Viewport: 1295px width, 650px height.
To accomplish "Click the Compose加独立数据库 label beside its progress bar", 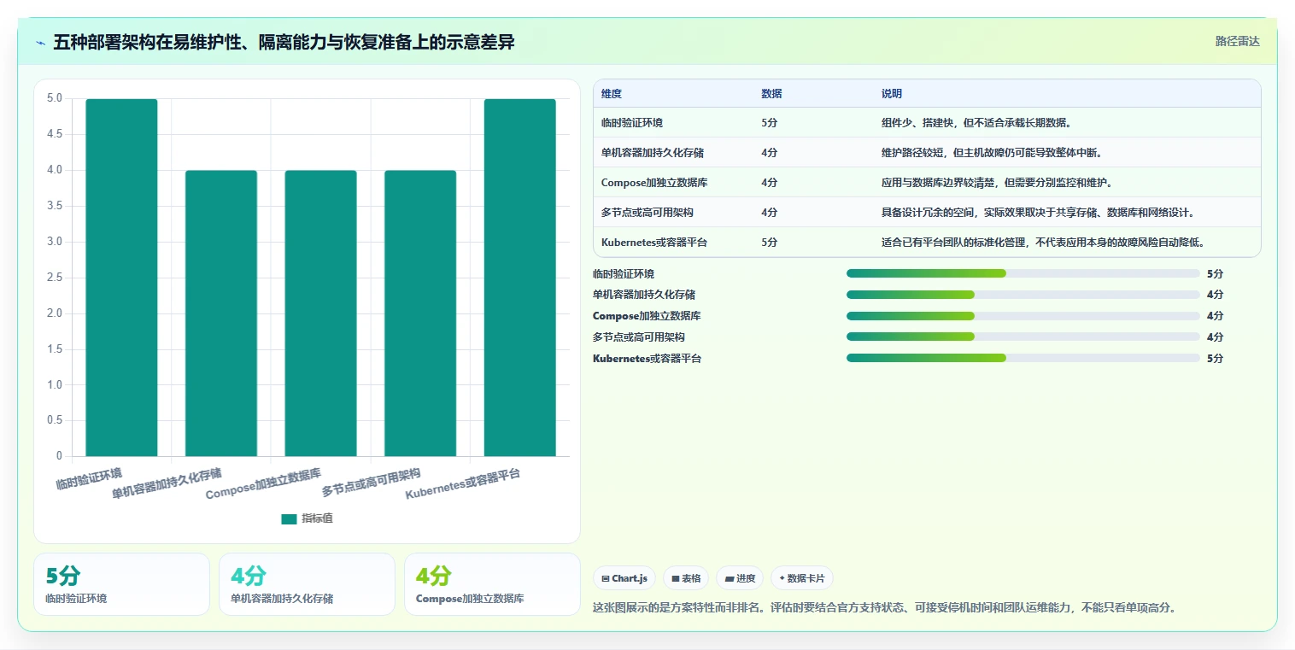I will (x=647, y=316).
